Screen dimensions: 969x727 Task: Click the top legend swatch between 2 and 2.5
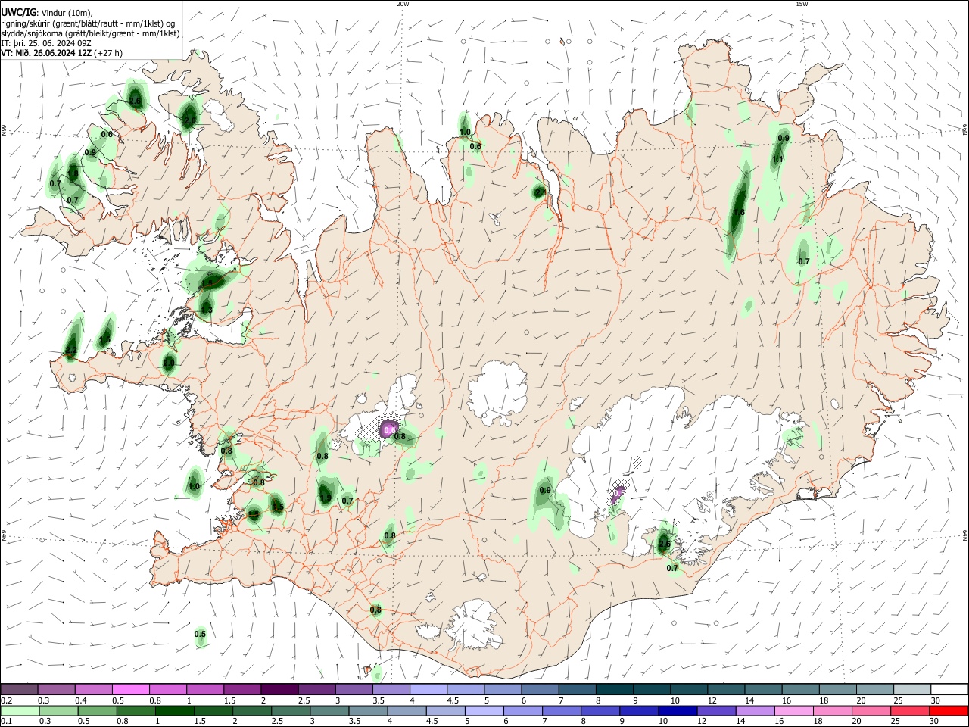coord(279,689)
